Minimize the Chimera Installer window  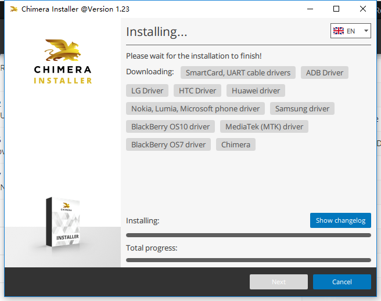point(310,9)
